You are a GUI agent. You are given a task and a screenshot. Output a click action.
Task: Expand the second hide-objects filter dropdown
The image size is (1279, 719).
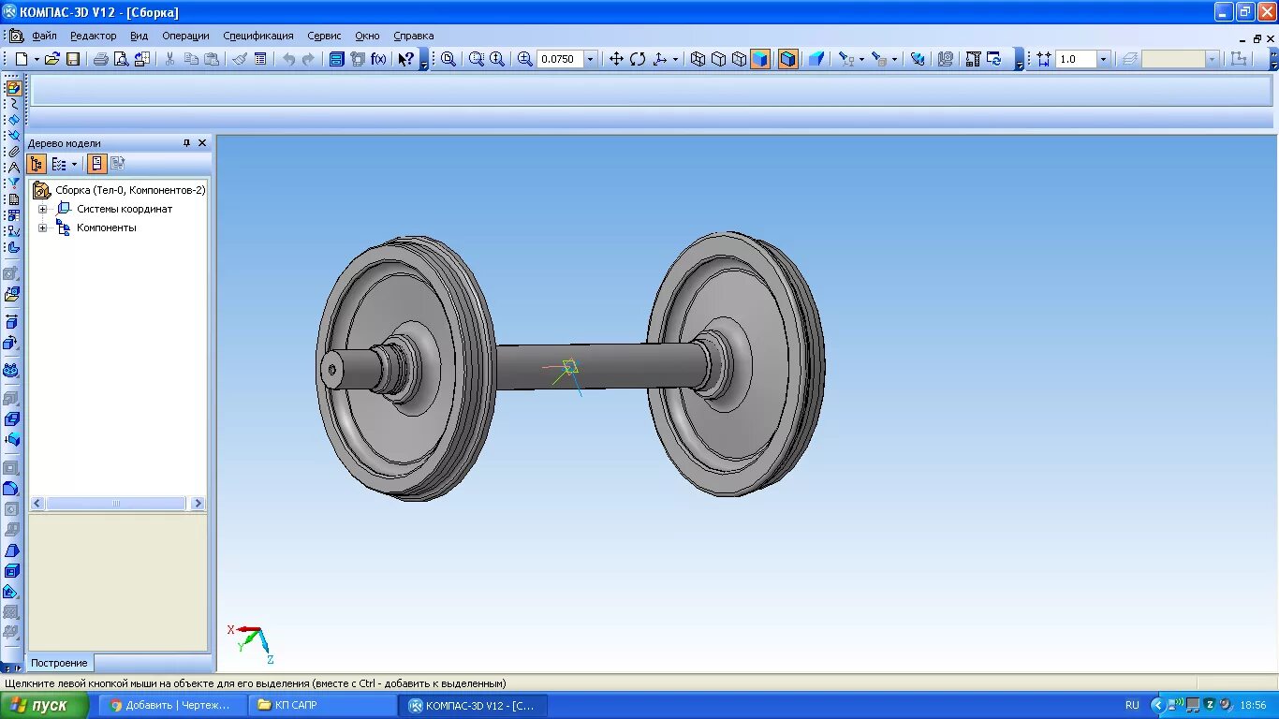(894, 59)
